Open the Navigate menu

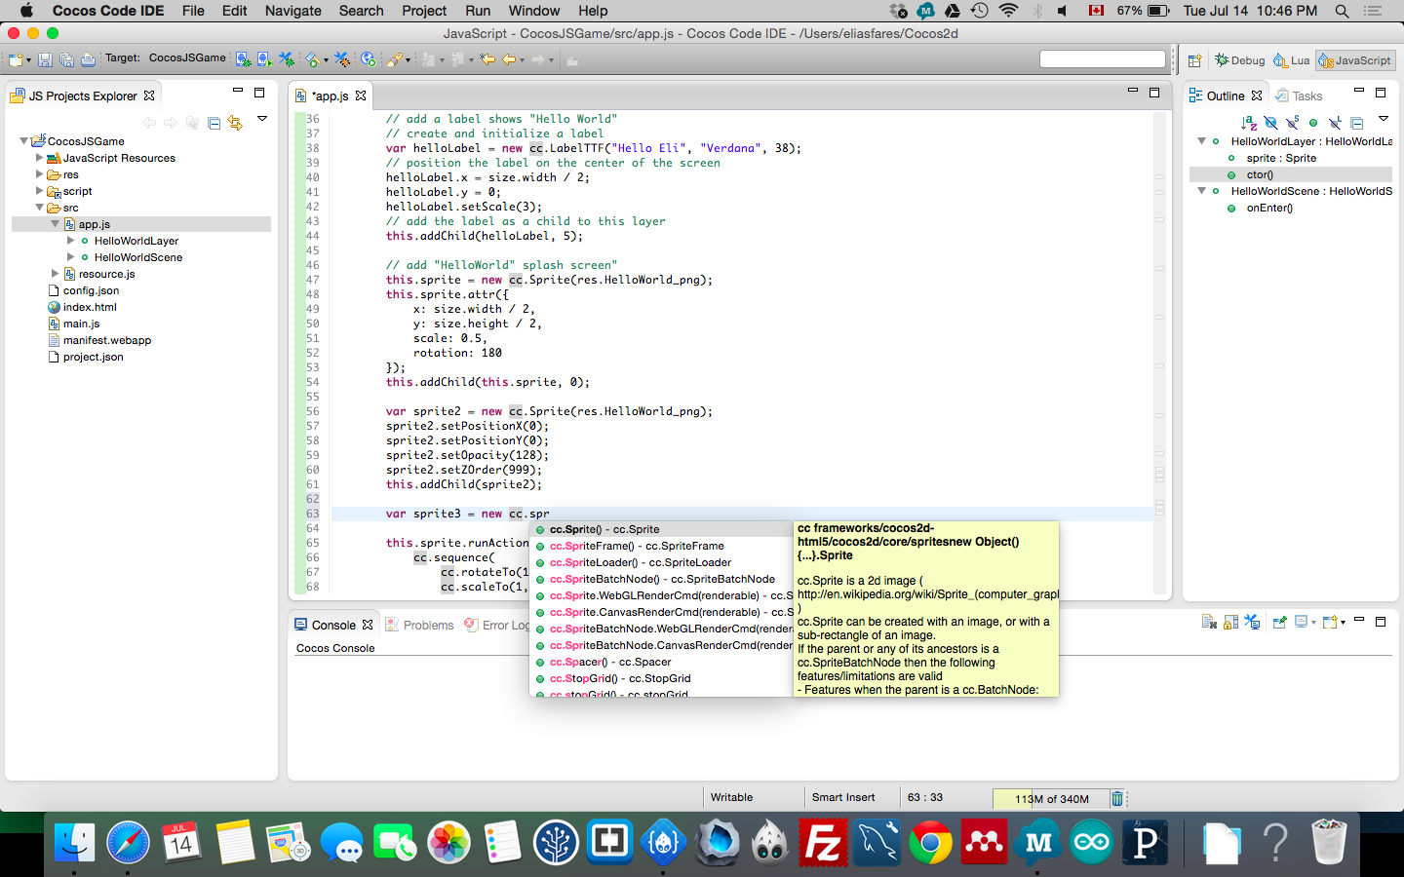(x=292, y=11)
